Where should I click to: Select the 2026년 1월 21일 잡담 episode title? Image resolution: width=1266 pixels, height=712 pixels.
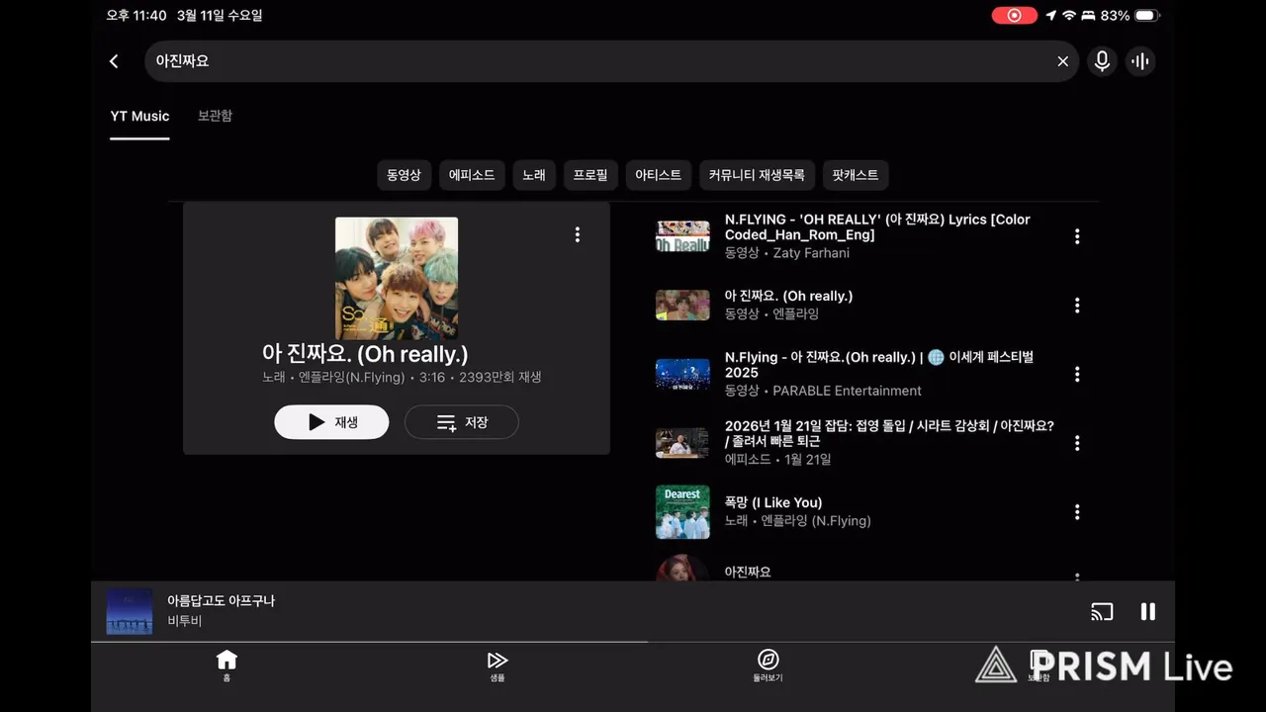(x=889, y=433)
